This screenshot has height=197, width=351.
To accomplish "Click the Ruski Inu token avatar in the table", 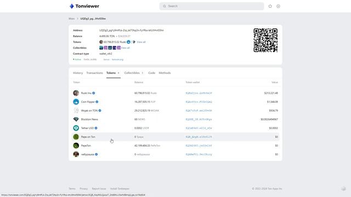I will point(76,93).
